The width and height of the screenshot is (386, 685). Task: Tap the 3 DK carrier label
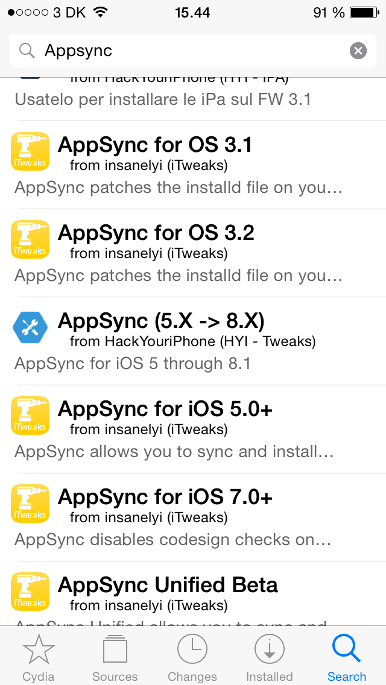tap(69, 13)
